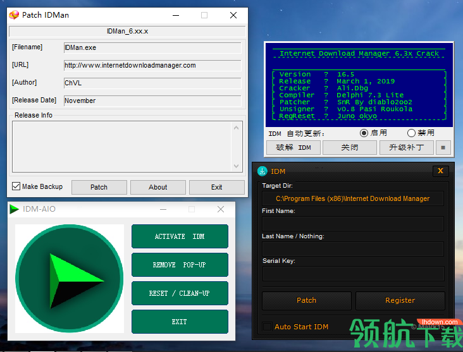This screenshot has width=463, height=352.
Task: Minimize the Patch IDMan window
Action: pos(176,15)
